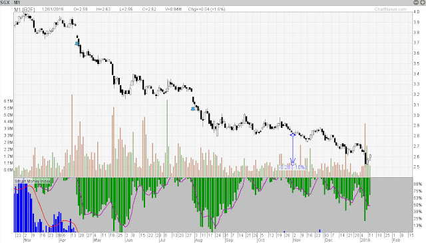
Task: Click the tallest volume bar in mid-April
Action: coord(72,136)
